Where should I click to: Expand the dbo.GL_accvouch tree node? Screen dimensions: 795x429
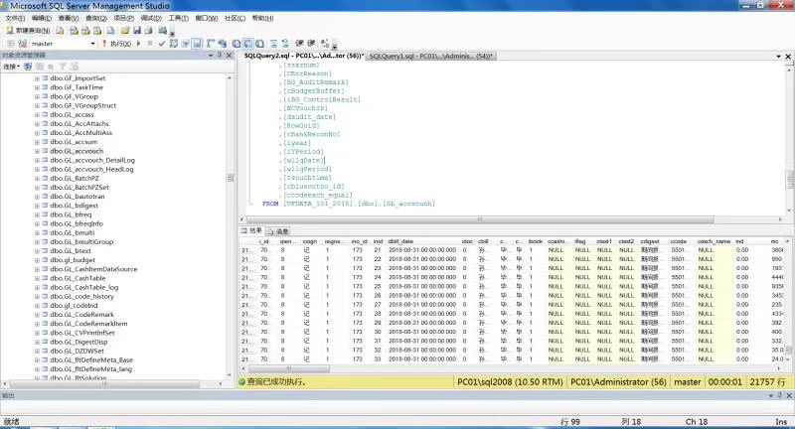(37, 150)
